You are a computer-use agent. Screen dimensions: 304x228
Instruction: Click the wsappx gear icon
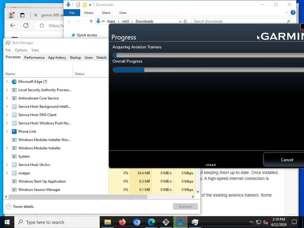point(14,173)
